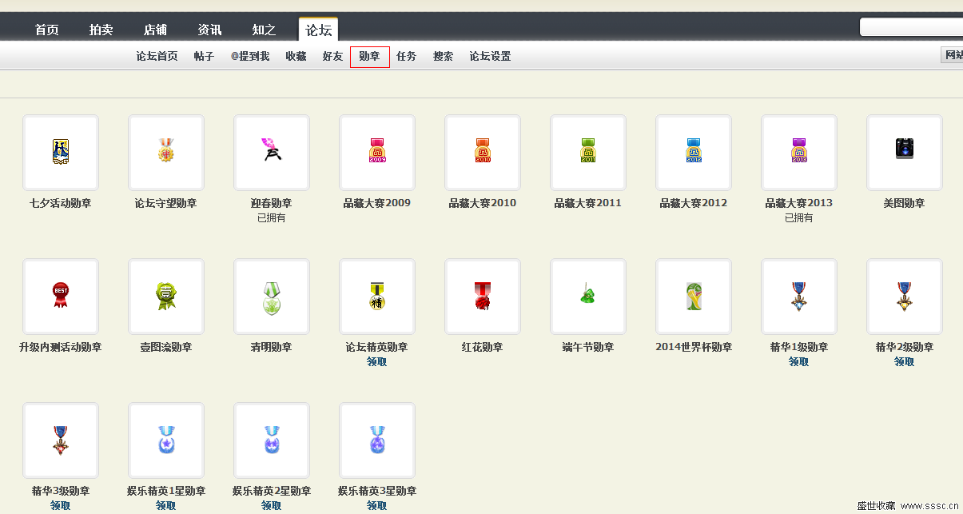
Task: Click the 端午节勋章 green icon
Action: click(x=588, y=296)
